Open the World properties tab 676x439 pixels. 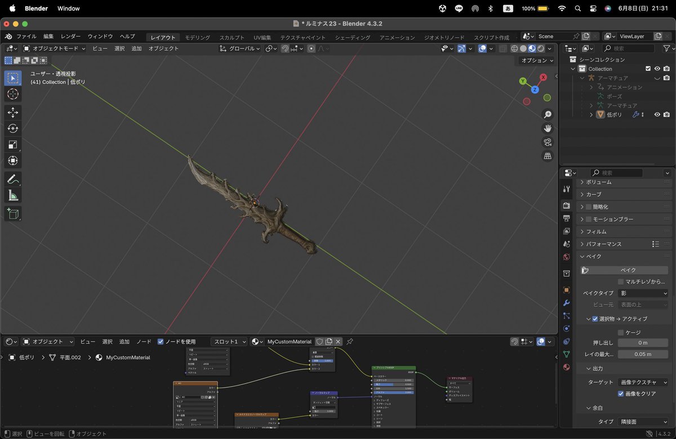pyautogui.click(x=567, y=257)
